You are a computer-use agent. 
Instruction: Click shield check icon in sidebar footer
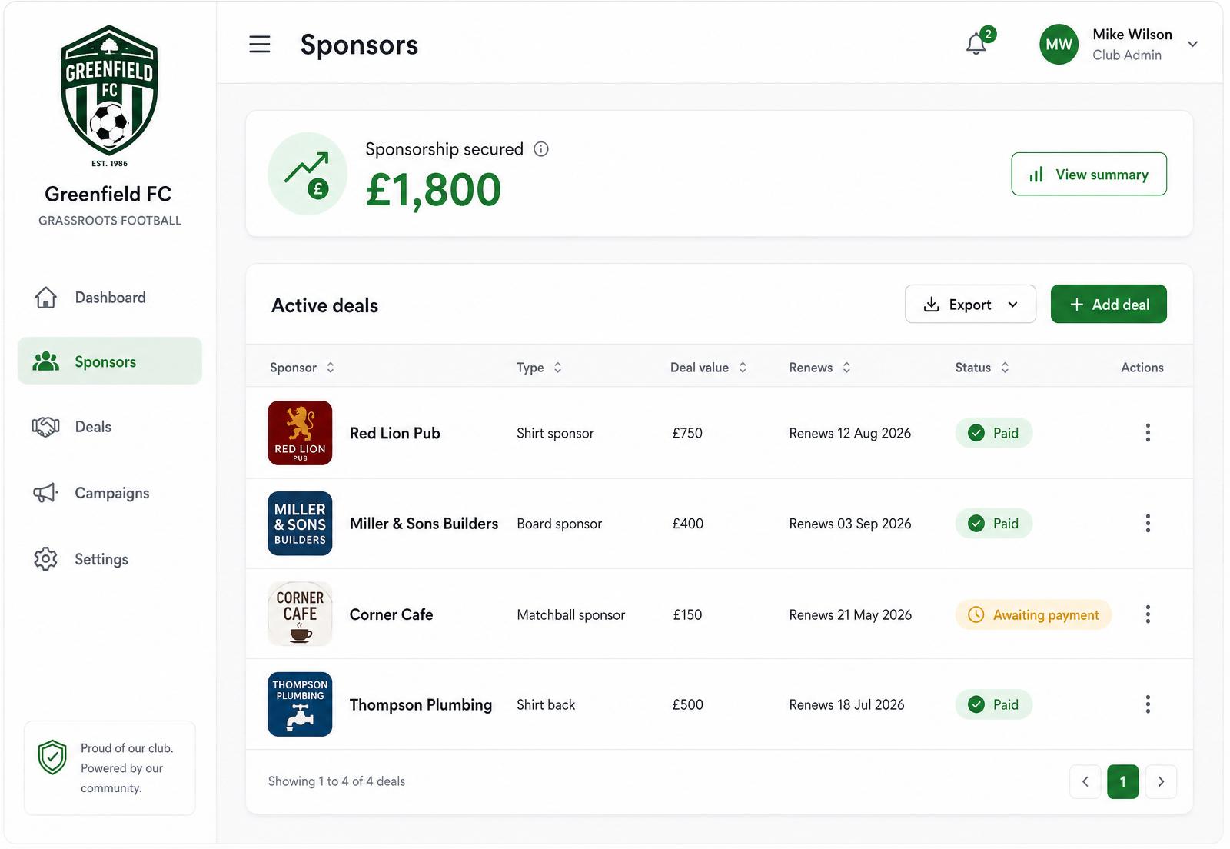coord(52,757)
